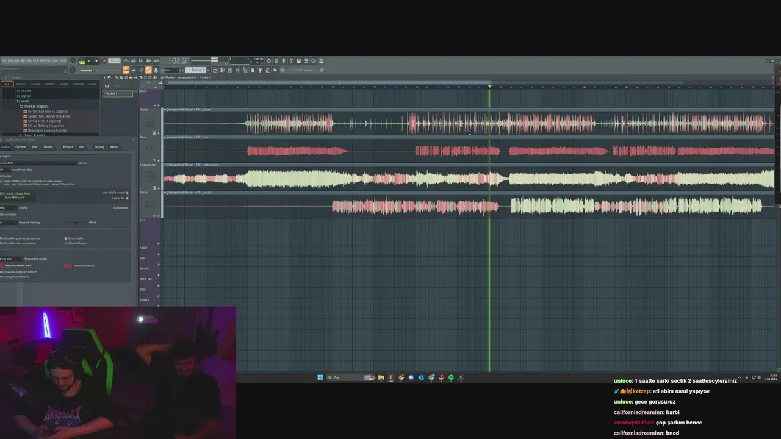Mute the Instruments playlist track
This screenshot has width=781, height=439.
coord(159,188)
